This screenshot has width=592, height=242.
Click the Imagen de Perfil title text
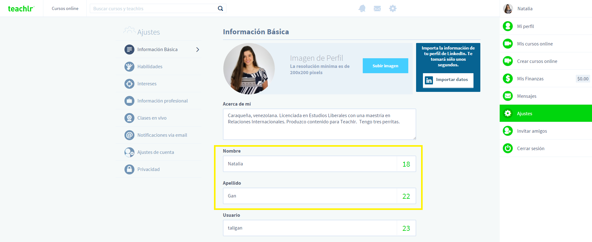pyautogui.click(x=316, y=58)
